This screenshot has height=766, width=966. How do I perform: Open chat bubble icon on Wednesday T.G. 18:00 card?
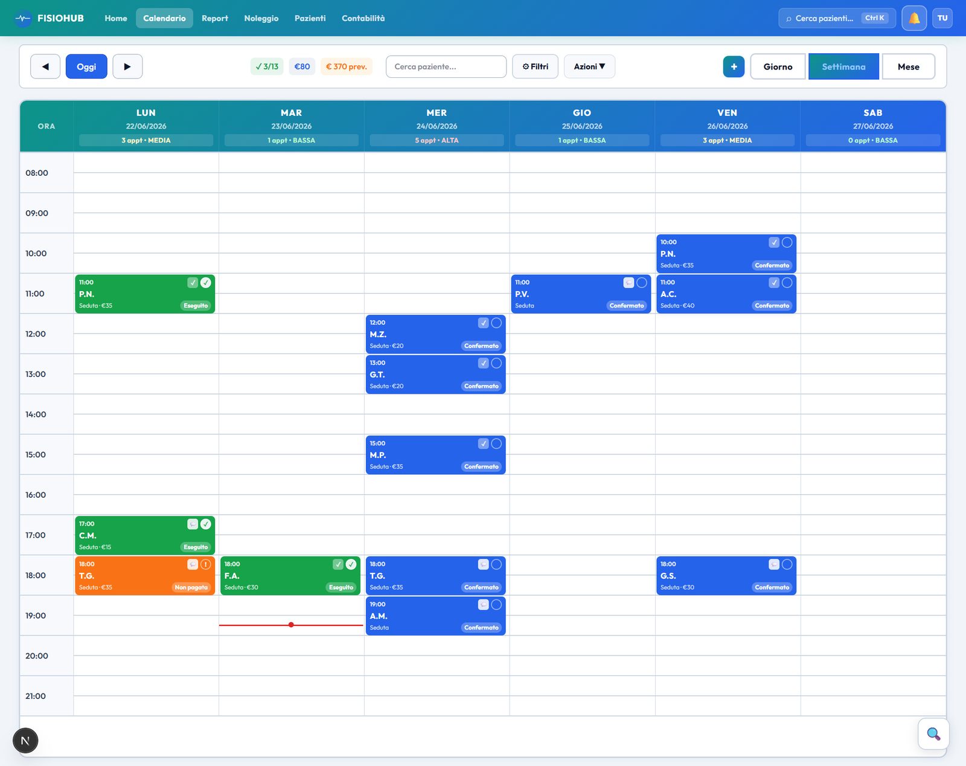pyautogui.click(x=484, y=564)
